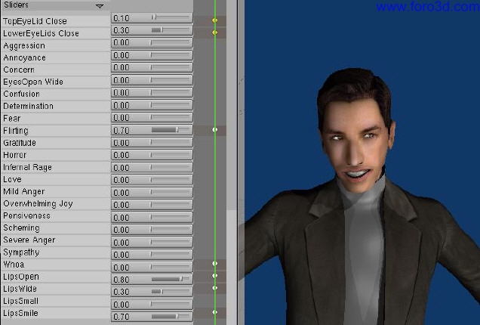Select the LipsOpen shape key label
480x325 pixels.
pyautogui.click(x=21, y=277)
